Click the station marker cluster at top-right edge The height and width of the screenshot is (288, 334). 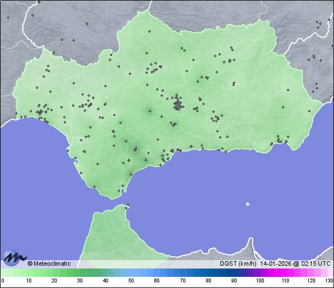pos(318,23)
